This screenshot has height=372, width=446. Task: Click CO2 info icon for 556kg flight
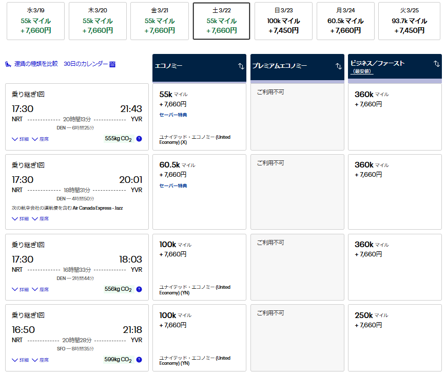pos(139,289)
